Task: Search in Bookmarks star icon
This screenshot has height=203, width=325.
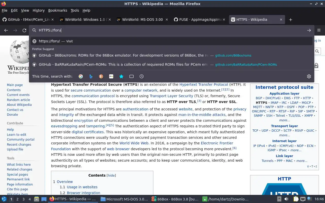Action: point(121,76)
